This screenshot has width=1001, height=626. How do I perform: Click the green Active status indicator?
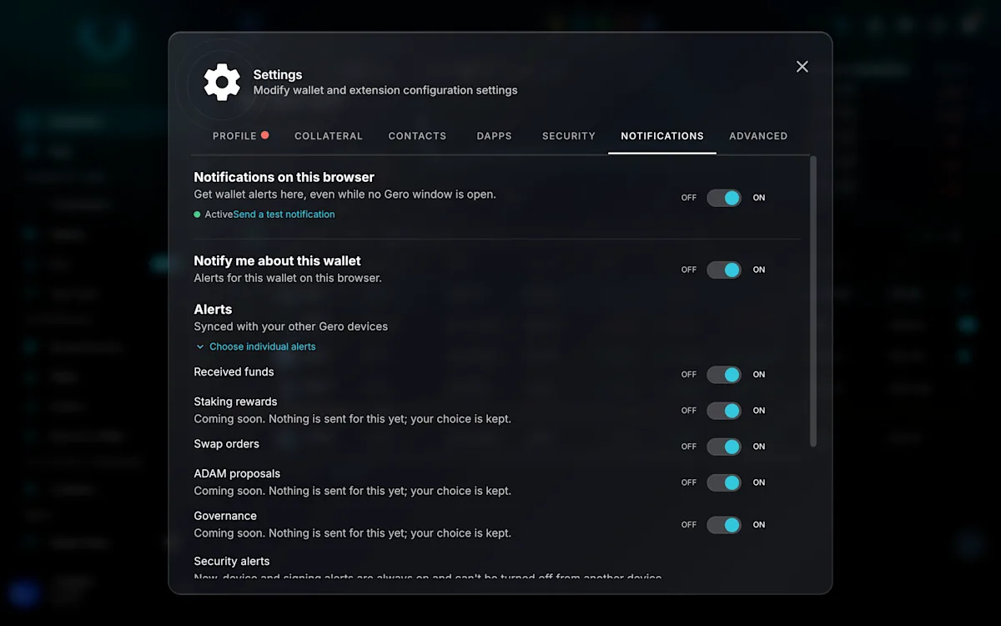coord(198,215)
